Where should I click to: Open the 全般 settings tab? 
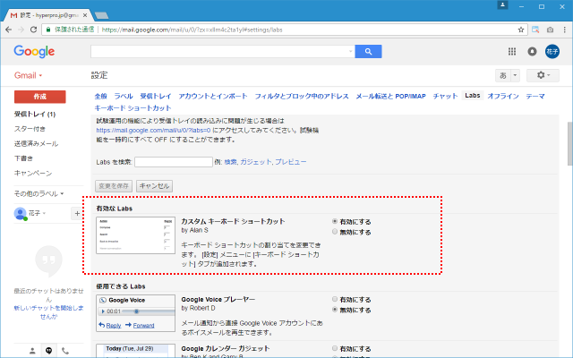100,96
